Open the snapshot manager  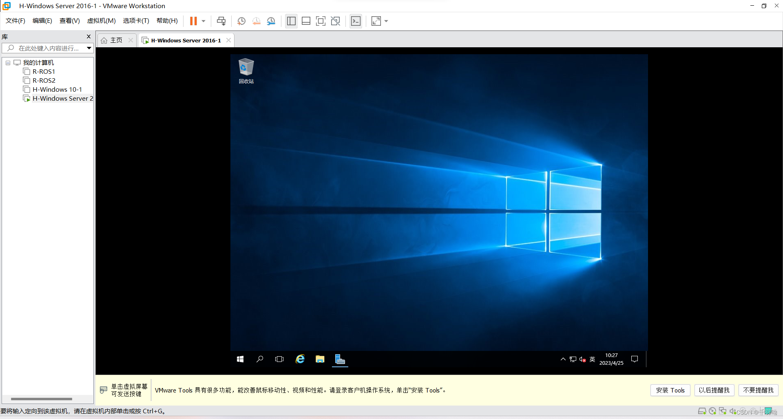point(271,21)
